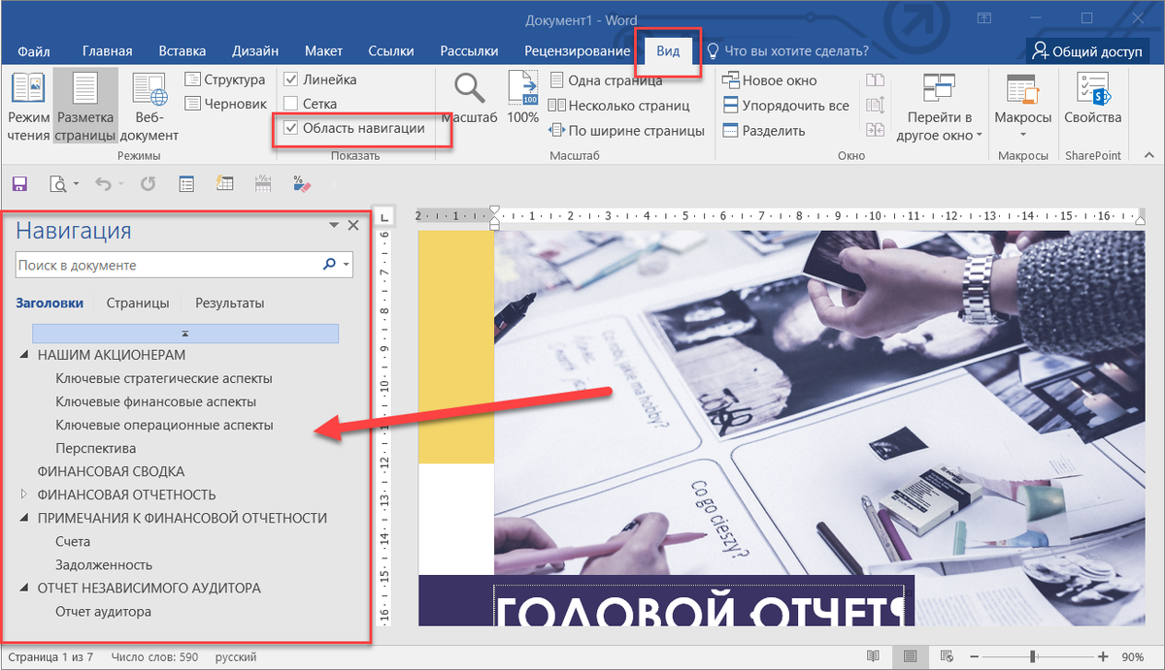Open a Новое окно
Screen dimensions: 1165x670
tap(770, 80)
